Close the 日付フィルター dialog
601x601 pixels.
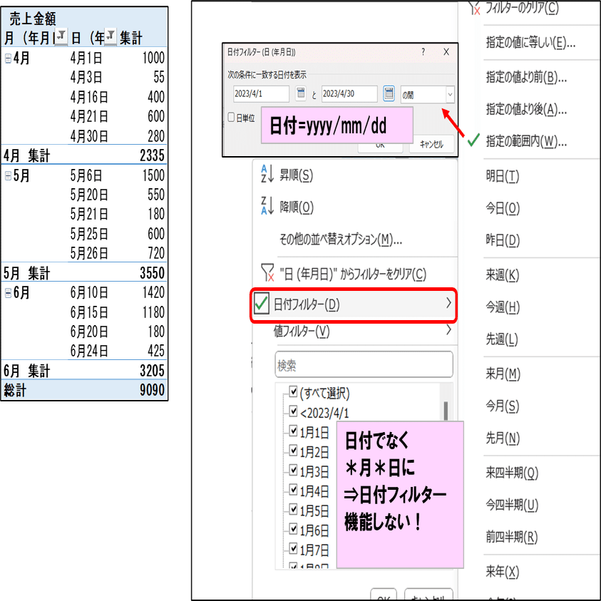(x=446, y=52)
